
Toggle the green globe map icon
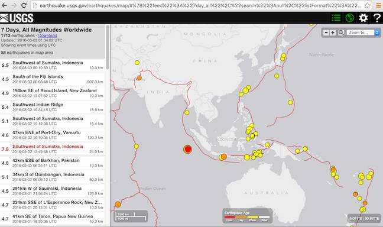(x=350, y=18)
